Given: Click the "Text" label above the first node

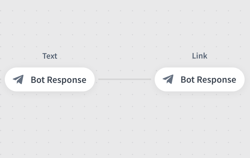Looking at the screenshot, I should tap(50, 56).
